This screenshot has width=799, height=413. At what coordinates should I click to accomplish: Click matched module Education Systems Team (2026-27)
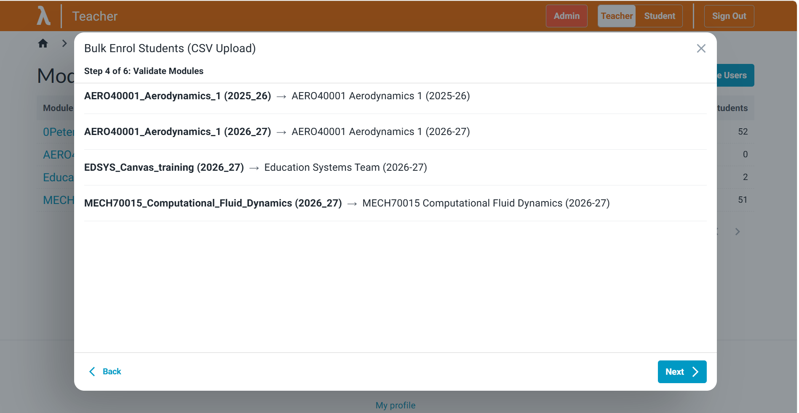346,167
